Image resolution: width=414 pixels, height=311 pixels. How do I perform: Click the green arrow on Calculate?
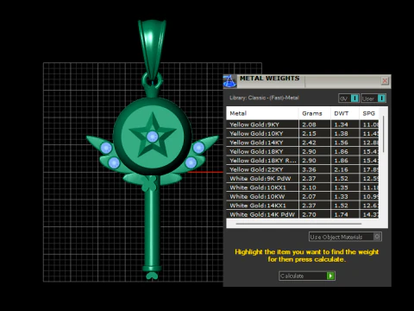pos(330,276)
